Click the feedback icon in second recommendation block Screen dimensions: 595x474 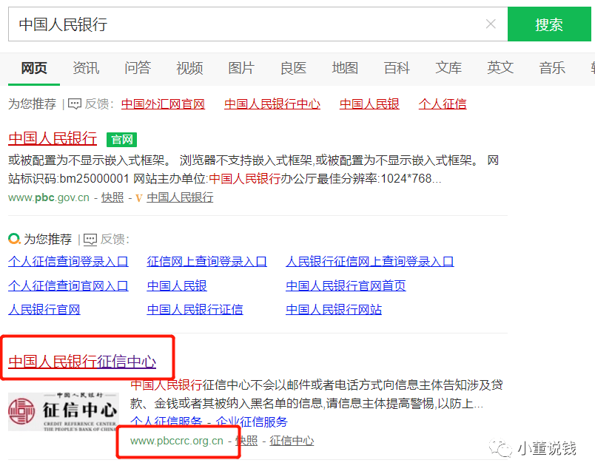point(90,240)
